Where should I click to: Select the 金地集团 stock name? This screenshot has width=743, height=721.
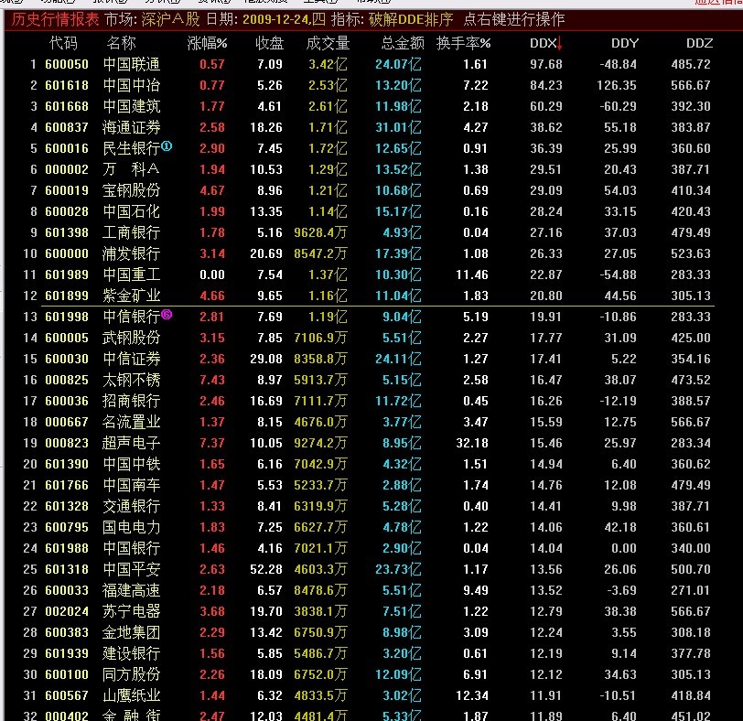click(x=132, y=632)
